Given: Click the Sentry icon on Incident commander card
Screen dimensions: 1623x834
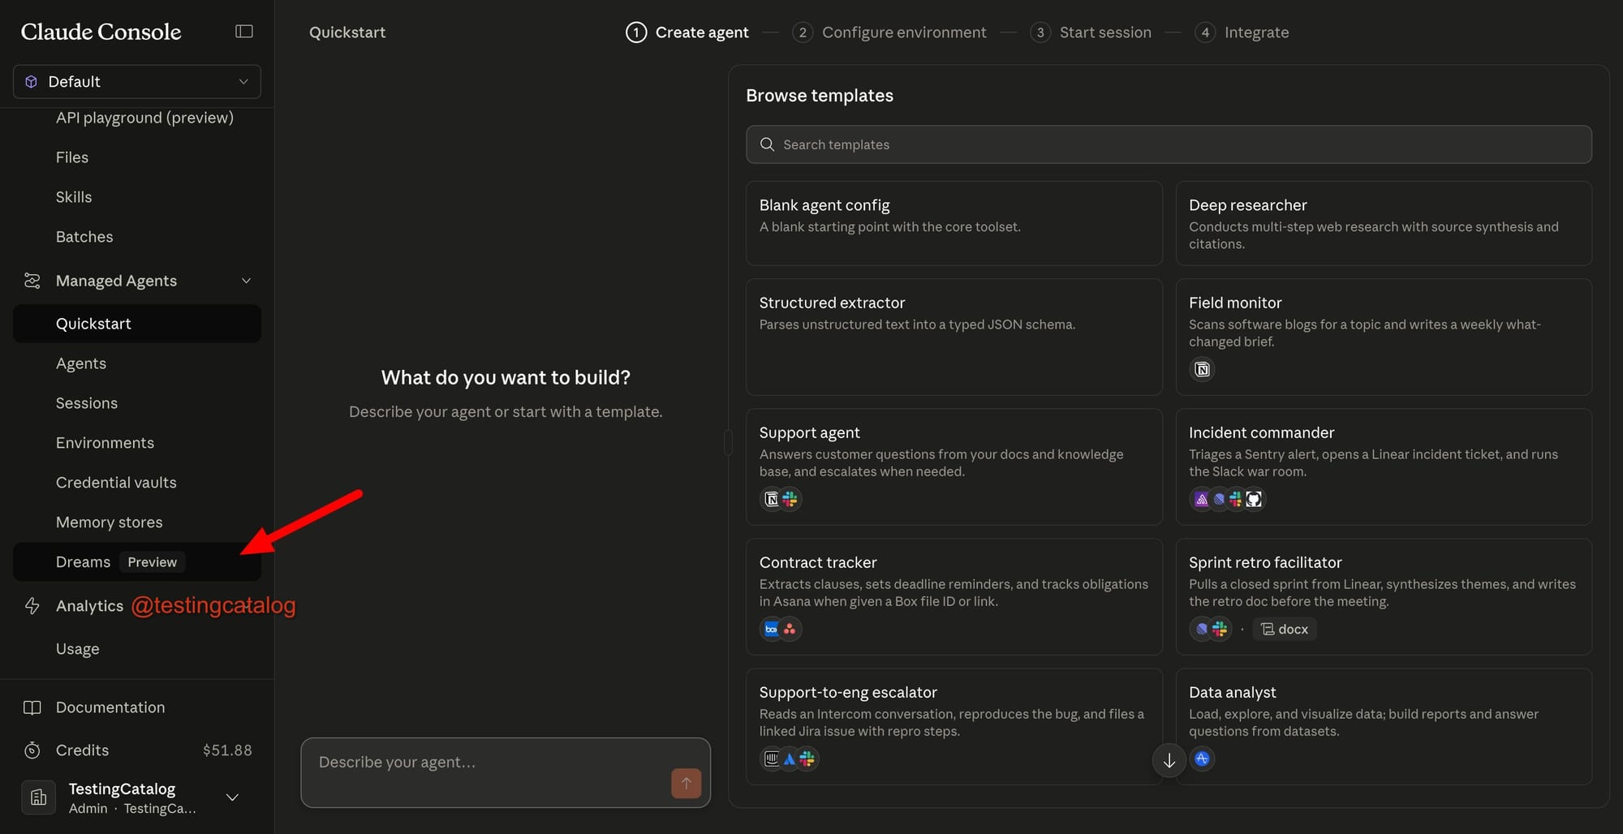Looking at the screenshot, I should (x=1201, y=499).
